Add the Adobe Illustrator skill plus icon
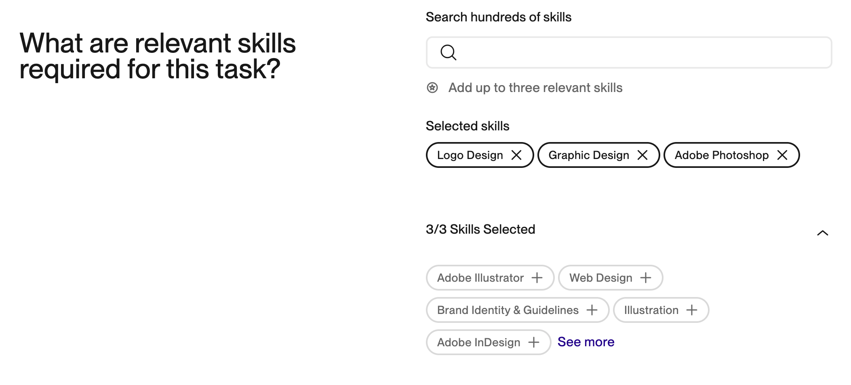851x385 pixels. point(537,278)
